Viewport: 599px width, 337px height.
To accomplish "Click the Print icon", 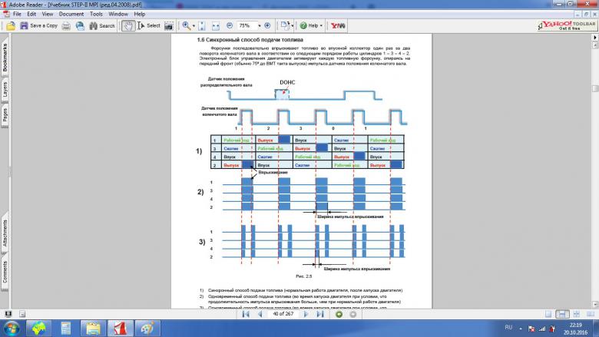I will tap(67, 25).
